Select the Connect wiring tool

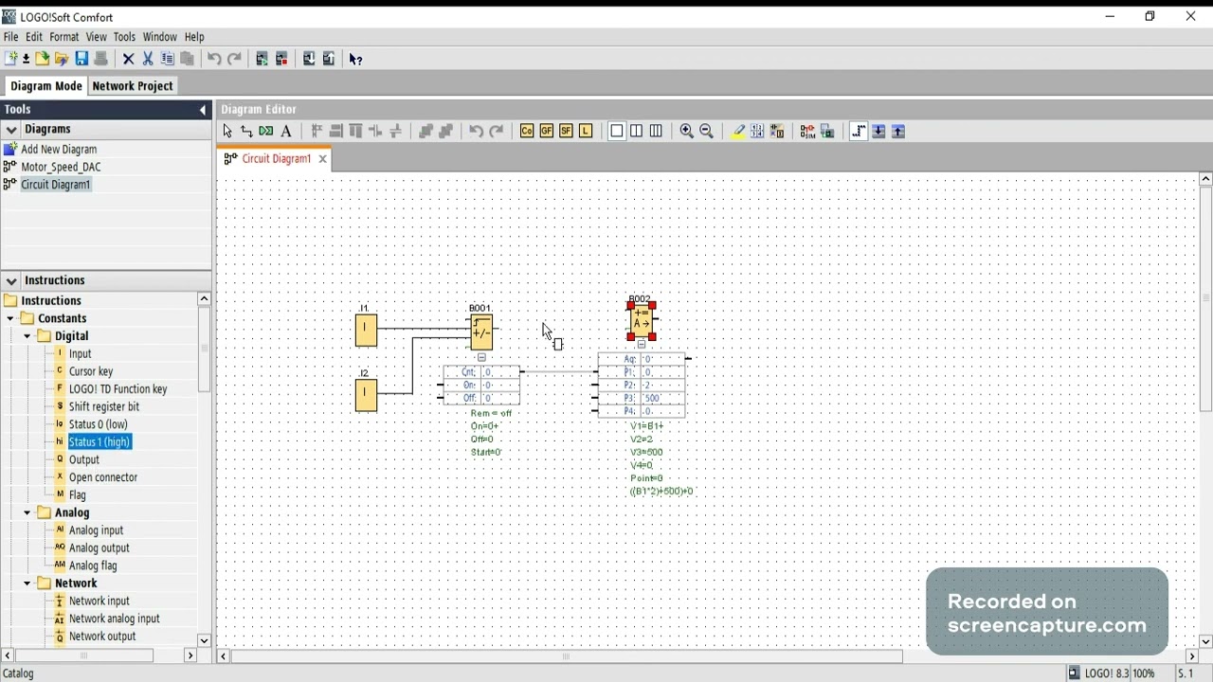click(x=246, y=132)
